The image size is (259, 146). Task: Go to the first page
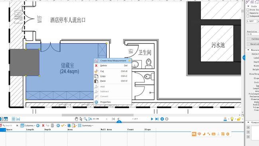[113, 119]
